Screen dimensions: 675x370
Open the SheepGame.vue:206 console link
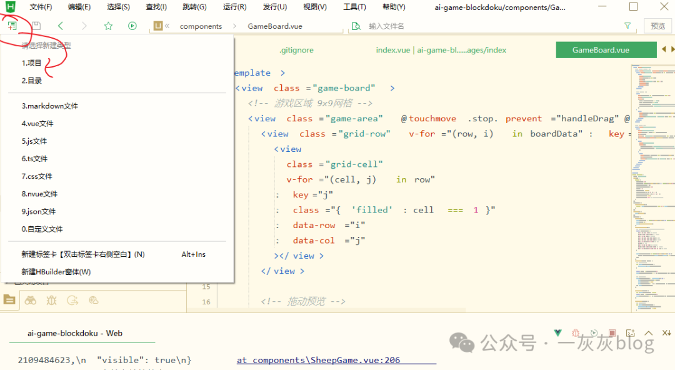tap(318, 360)
